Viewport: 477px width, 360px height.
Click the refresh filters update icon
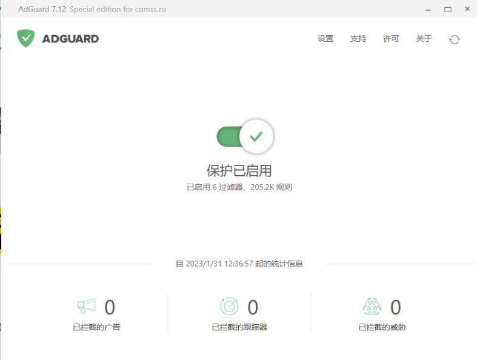pos(455,39)
